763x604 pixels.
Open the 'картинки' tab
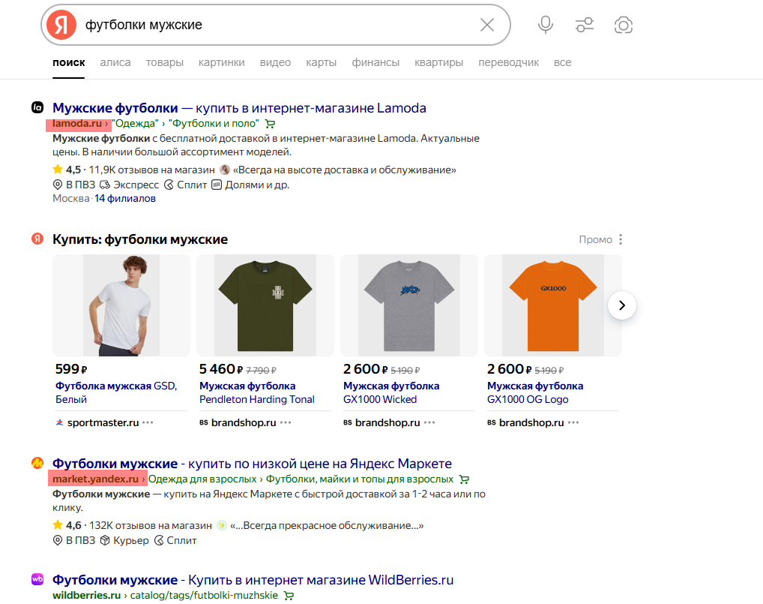[x=221, y=62]
